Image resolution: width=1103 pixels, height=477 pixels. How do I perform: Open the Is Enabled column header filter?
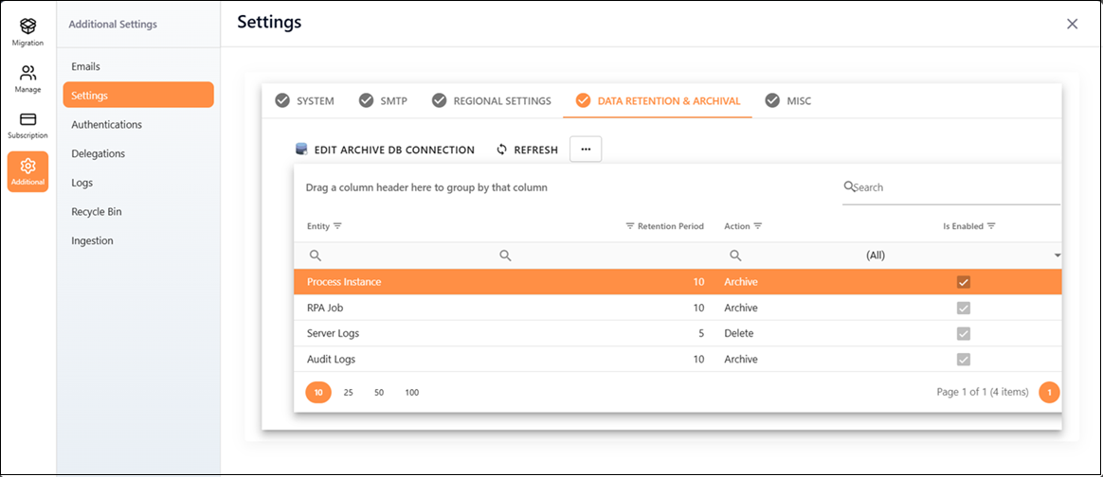click(x=991, y=226)
